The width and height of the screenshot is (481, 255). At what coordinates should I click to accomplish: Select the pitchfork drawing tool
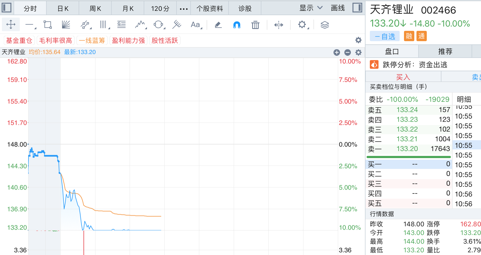(177, 25)
